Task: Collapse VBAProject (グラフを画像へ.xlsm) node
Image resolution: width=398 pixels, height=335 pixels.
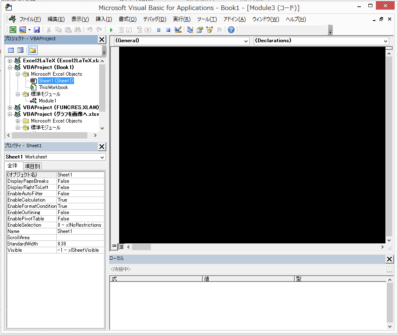Action: point(10,114)
